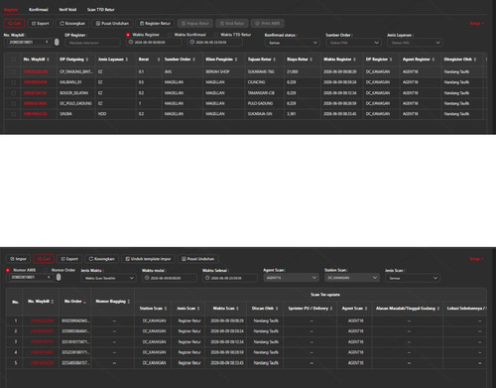Viewport: 496px width, 388px height.
Task: Sort the Jenis Layanan table column
Action: (x=127, y=60)
